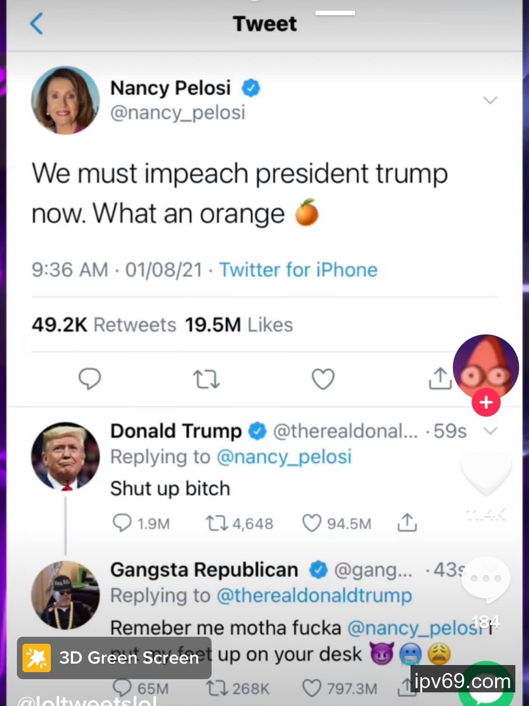
Task: Expand the main tweet options chevron
Action: 490,100
